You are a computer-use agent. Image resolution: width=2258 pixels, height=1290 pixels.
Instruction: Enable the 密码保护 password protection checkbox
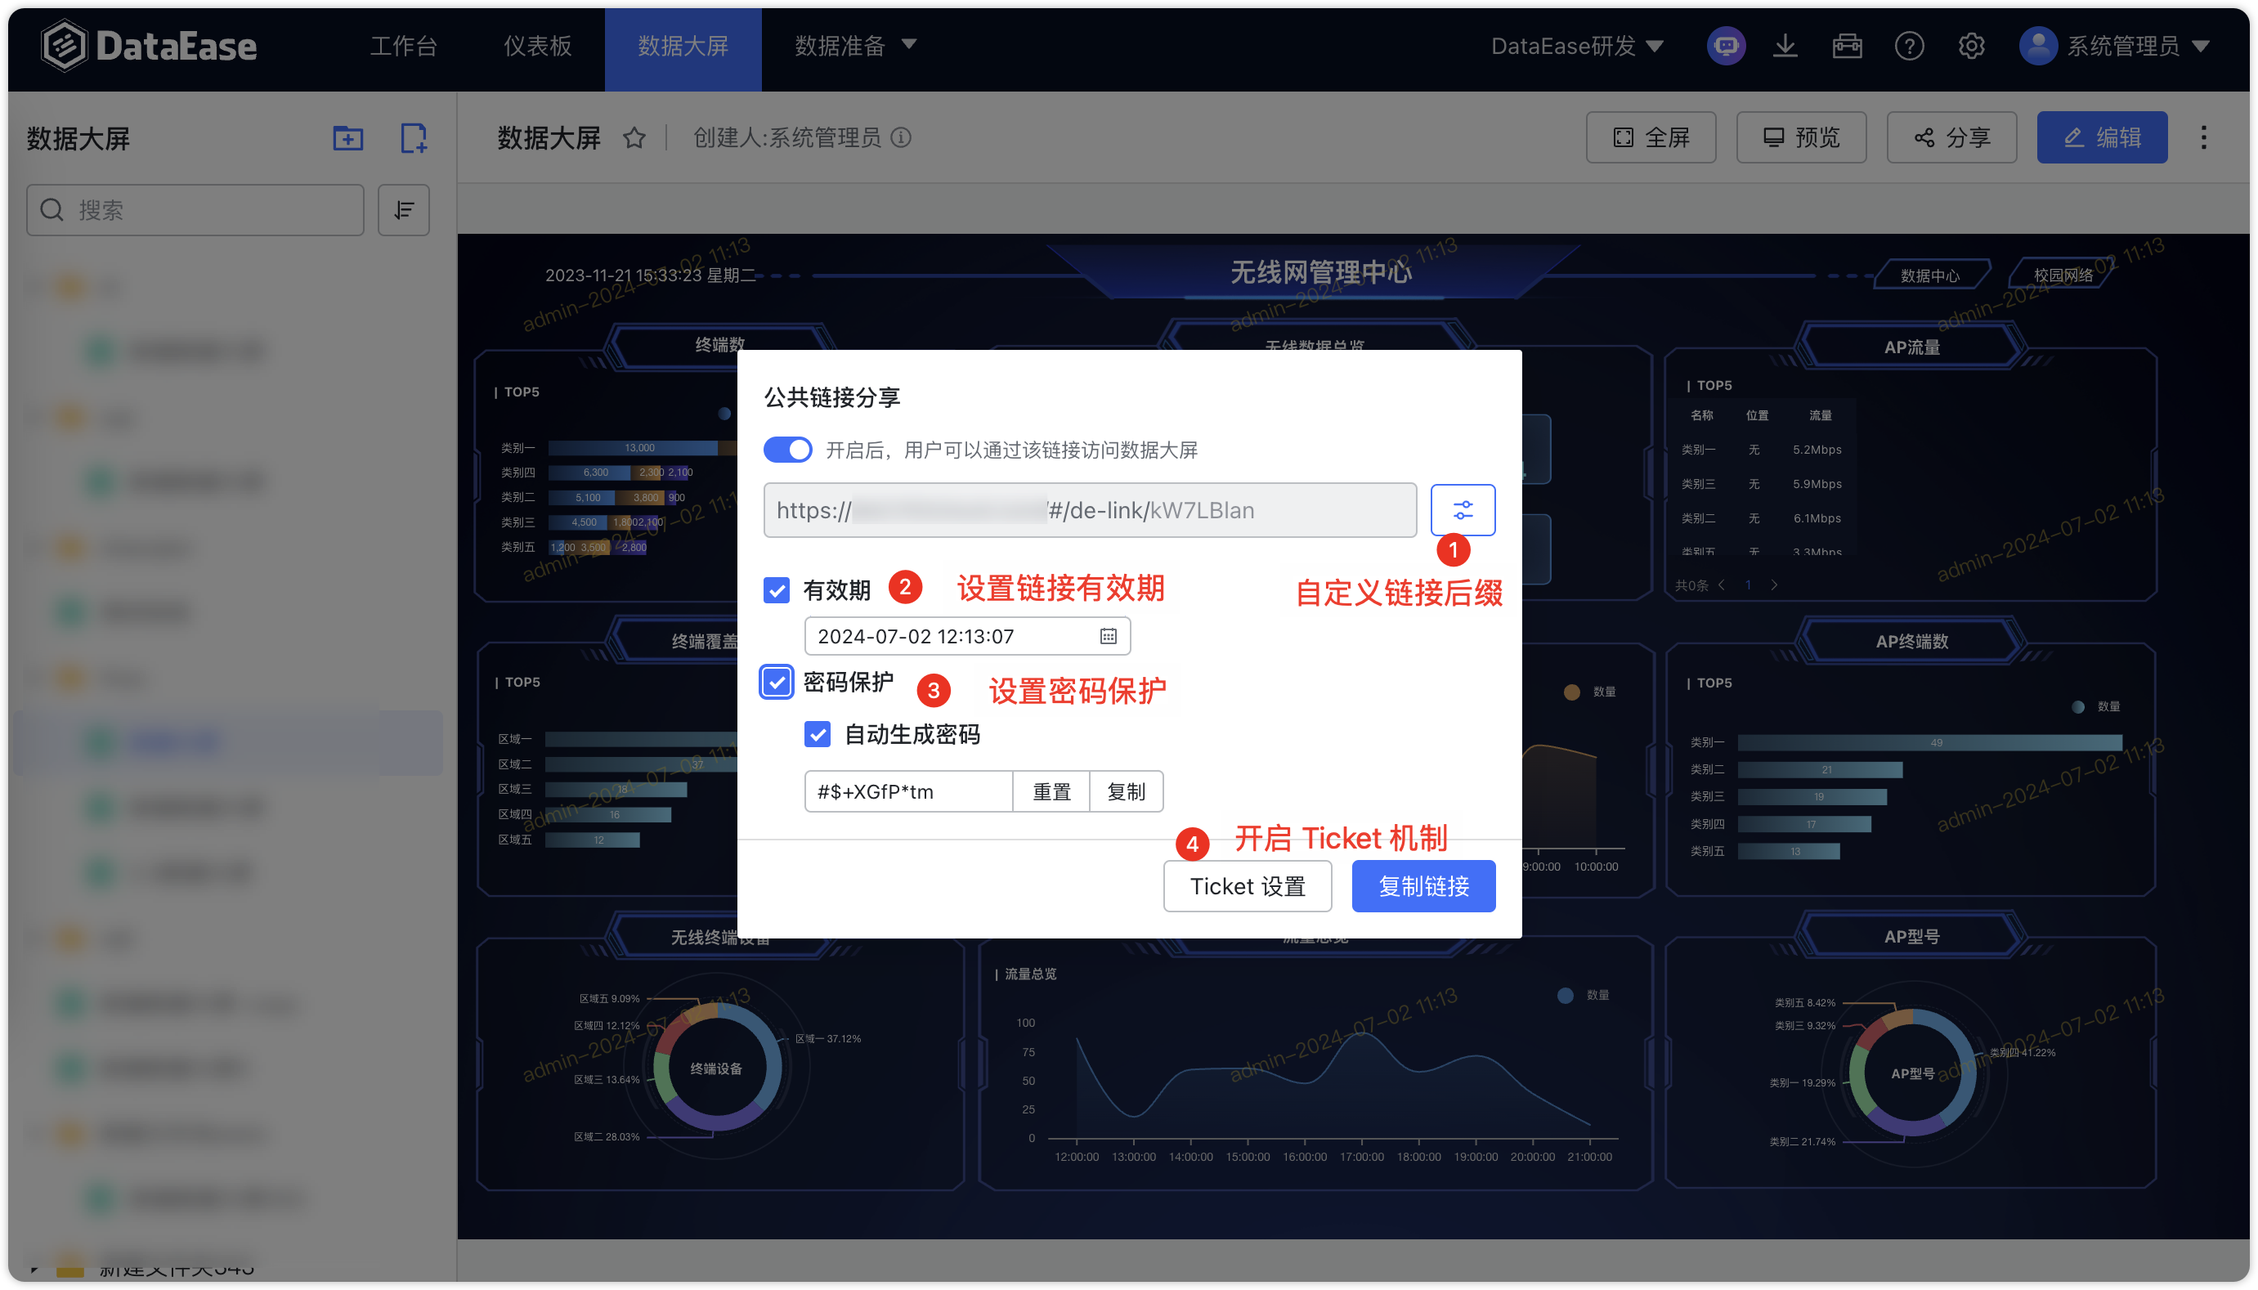(x=775, y=685)
